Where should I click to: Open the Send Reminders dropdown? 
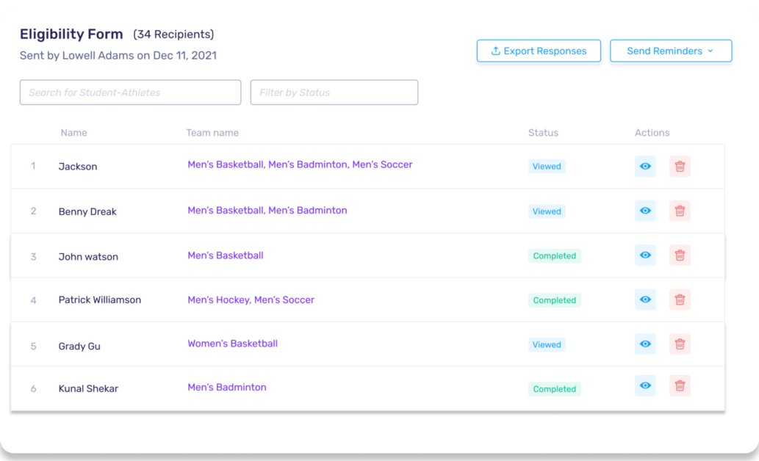point(670,51)
